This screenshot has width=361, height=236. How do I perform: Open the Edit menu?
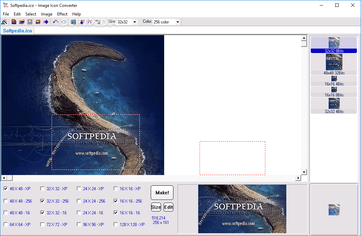click(x=17, y=14)
